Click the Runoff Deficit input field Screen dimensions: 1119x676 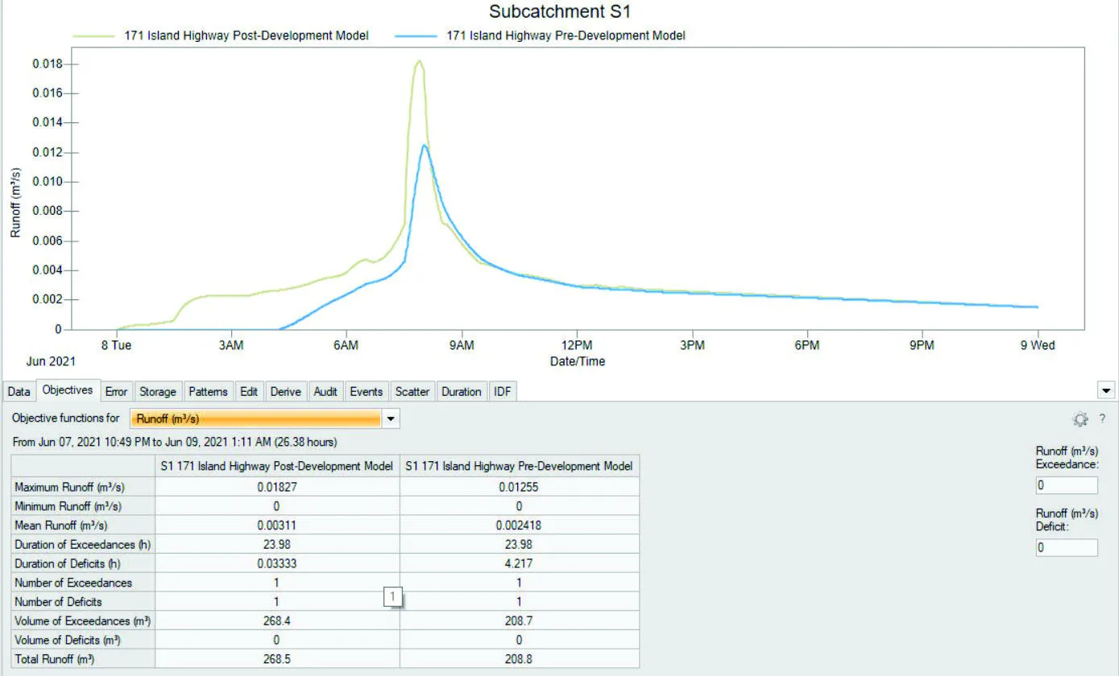tap(1067, 547)
